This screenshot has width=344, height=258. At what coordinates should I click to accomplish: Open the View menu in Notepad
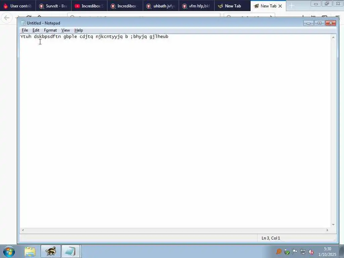point(66,30)
